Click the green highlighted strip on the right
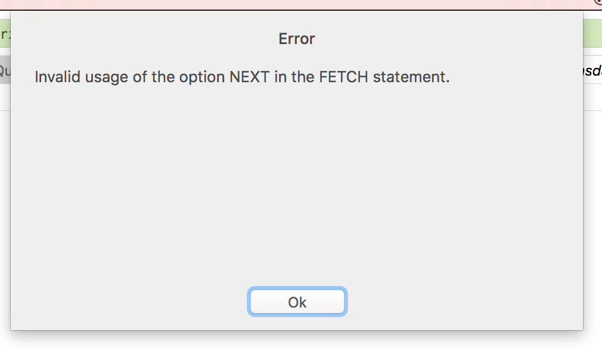Screen dimensions: 602x348 [592, 34]
